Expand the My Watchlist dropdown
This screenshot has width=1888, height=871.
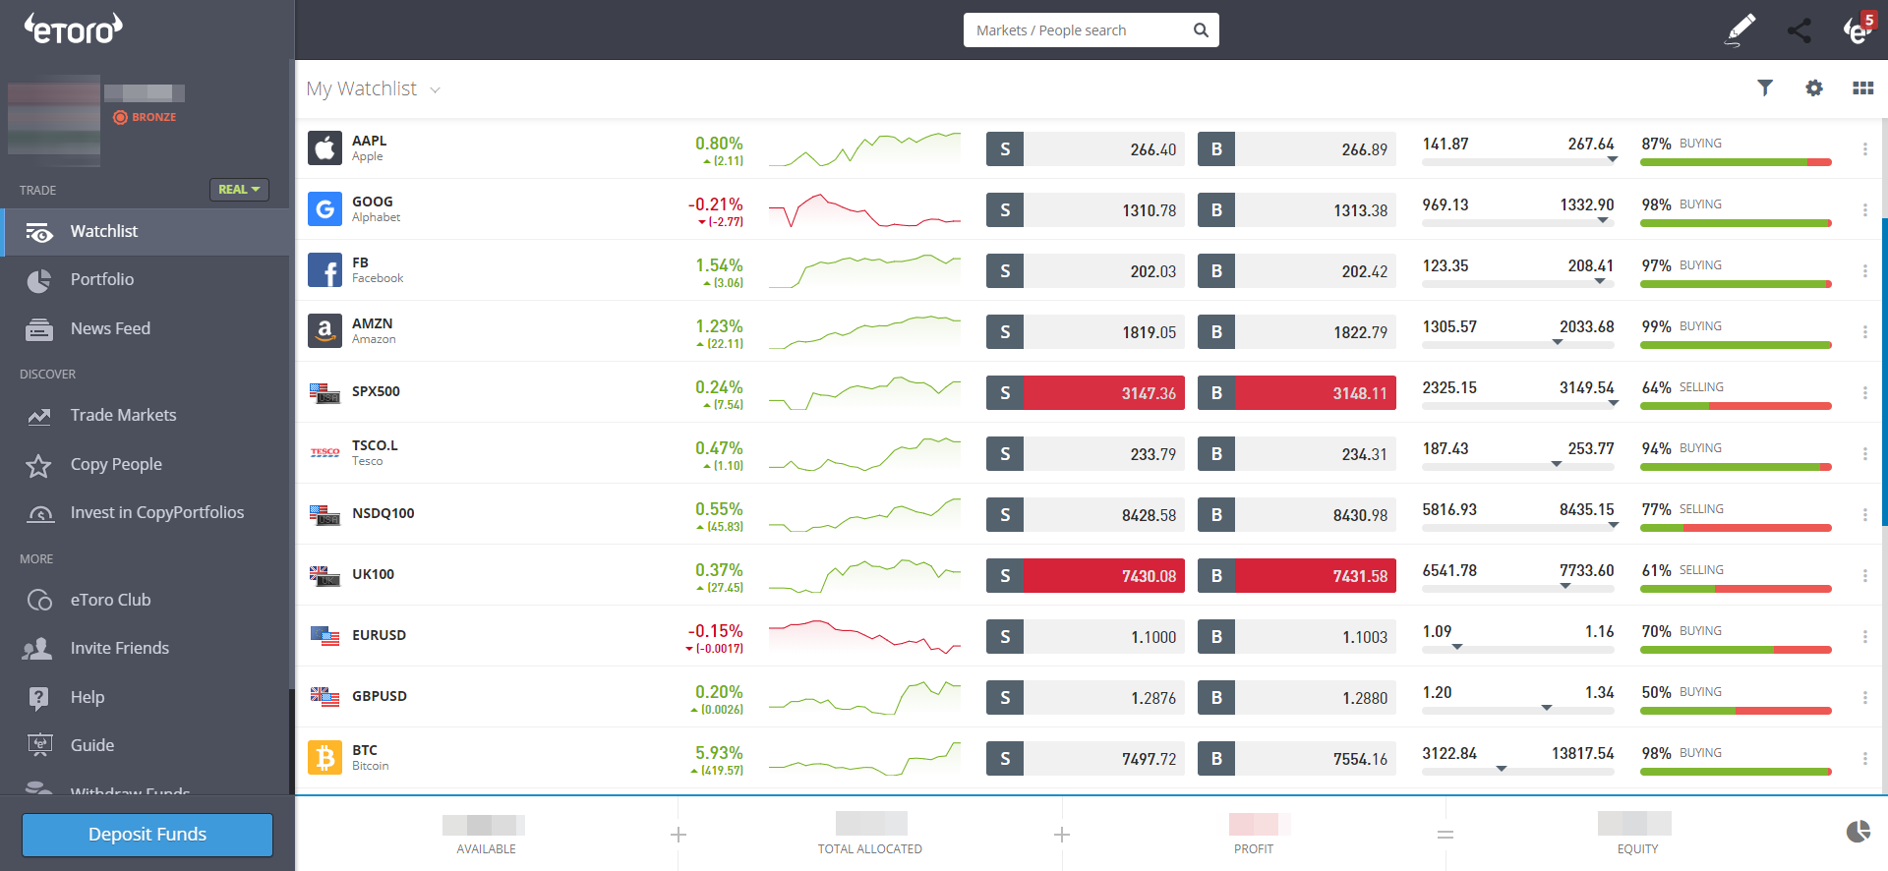435,90
